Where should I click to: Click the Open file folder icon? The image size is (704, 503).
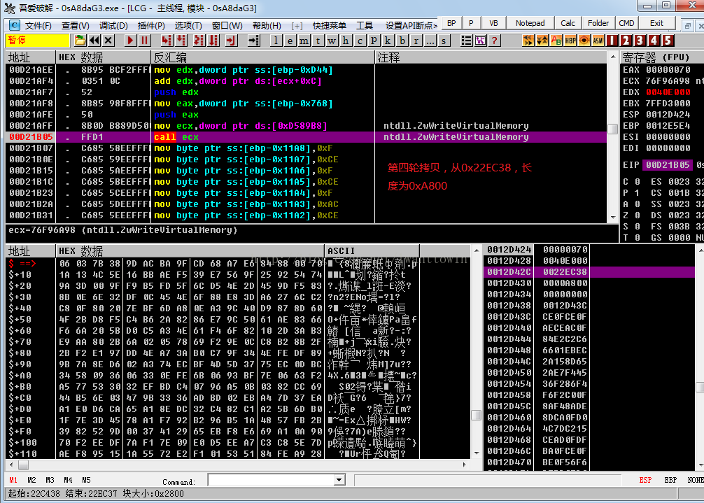pos(80,41)
